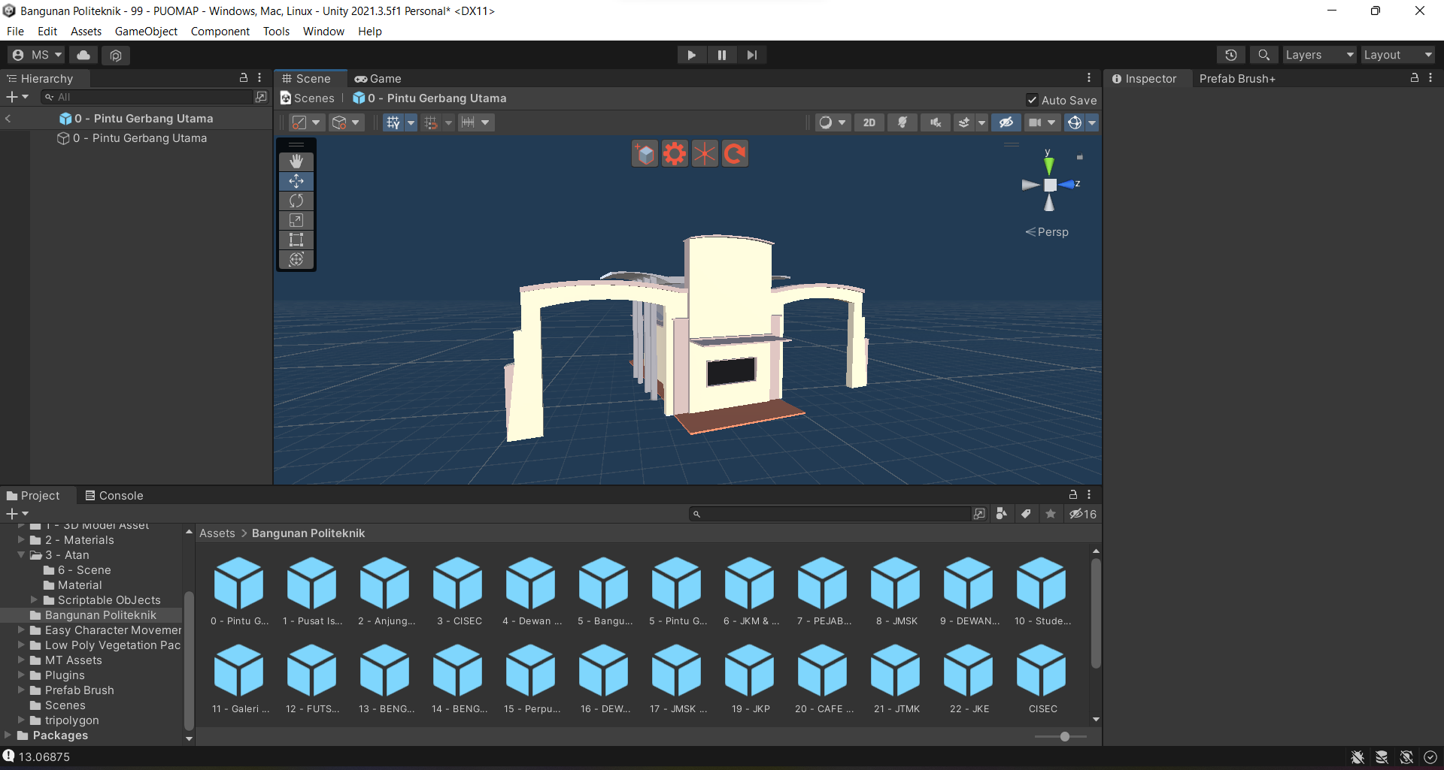1444x770 pixels.
Task: Click the Step forward button
Action: [751, 55]
